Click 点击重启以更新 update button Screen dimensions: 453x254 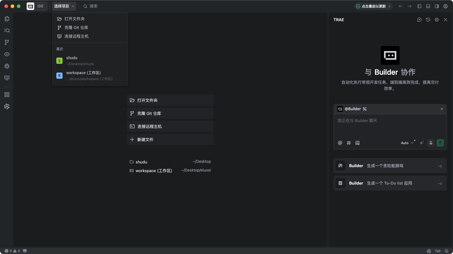tap(373, 6)
